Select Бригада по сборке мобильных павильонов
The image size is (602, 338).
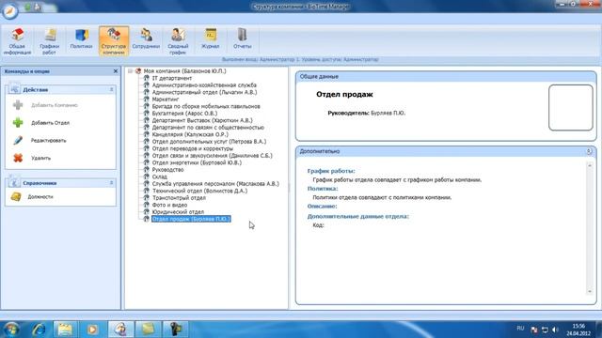click(206, 106)
